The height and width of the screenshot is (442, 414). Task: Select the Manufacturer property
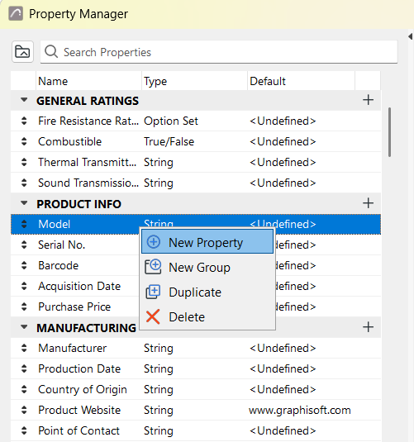click(x=73, y=348)
